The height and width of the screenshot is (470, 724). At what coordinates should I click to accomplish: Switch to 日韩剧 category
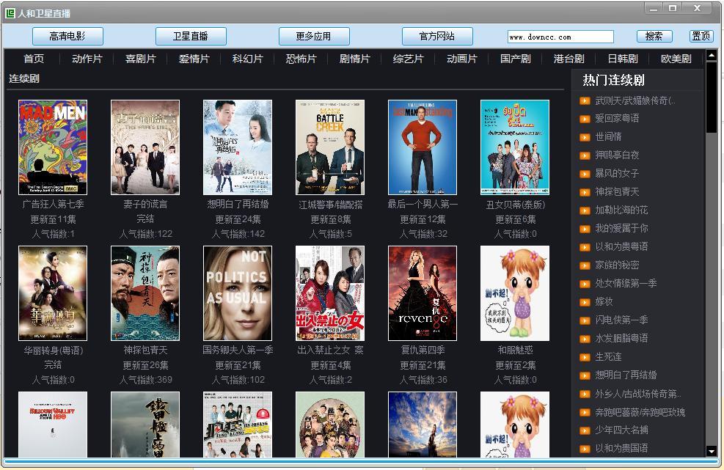tap(623, 59)
